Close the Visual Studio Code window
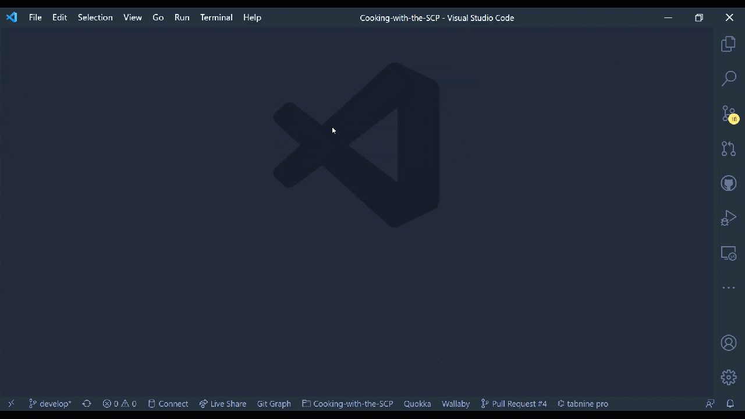 tap(729, 17)
